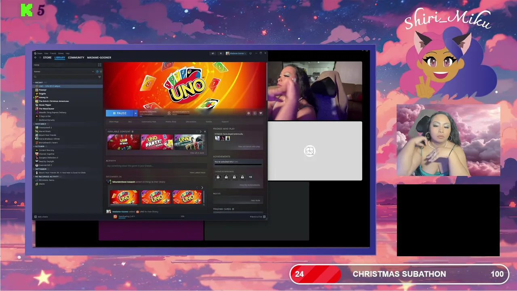Click Add a Game plus icon
Image resolution: width=517 pixels, height=291 pixels.
click(36, 217)
